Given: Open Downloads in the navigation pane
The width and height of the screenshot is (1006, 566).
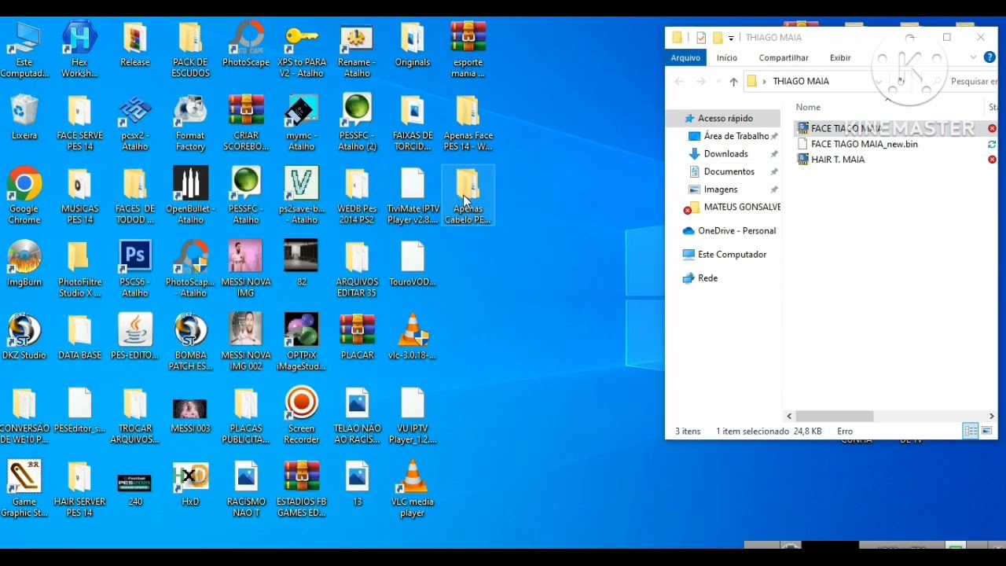Looking at the screenshot, I should 725,153.
